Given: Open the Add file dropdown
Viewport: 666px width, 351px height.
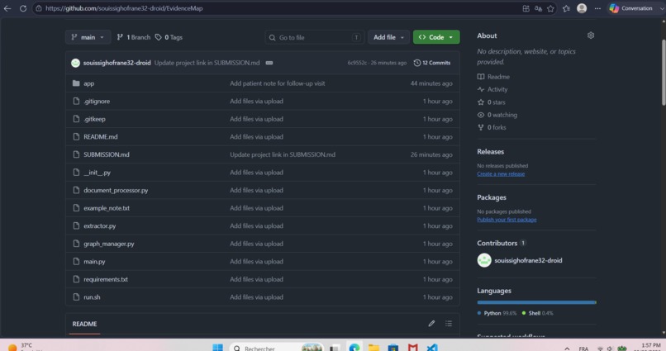Looking at the screenshot, I should point(388,37).
